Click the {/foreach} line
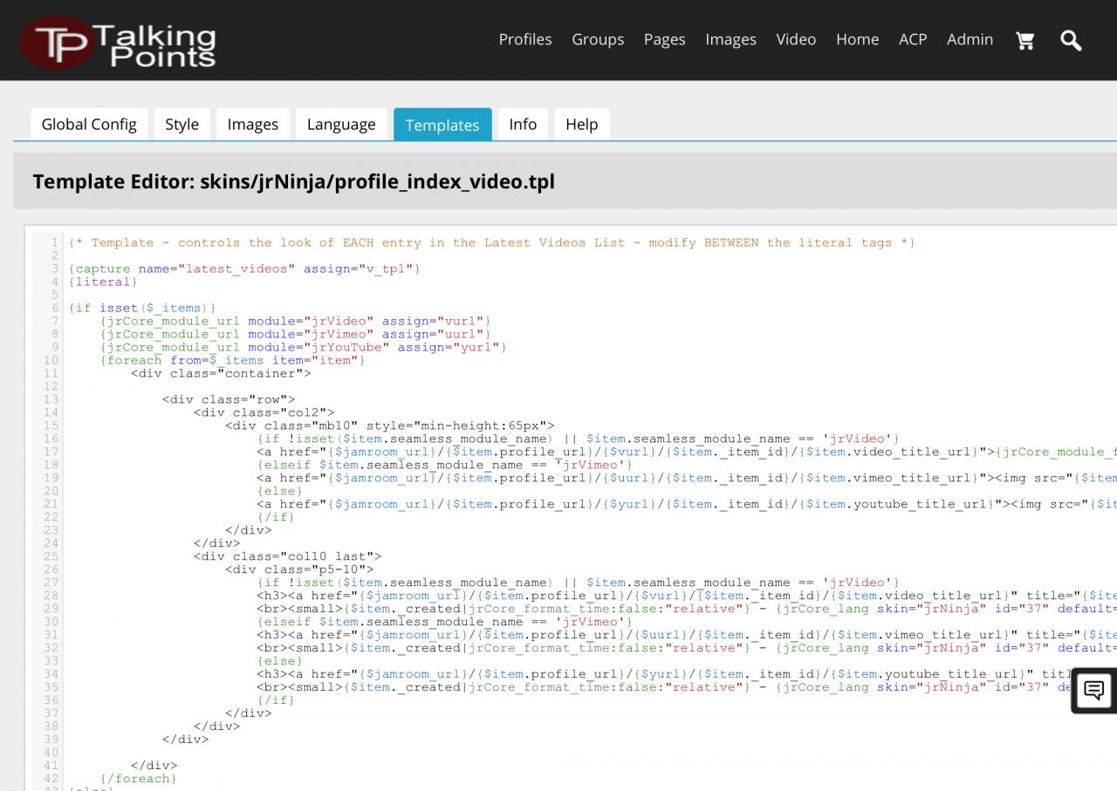Image resolution: width=1117 pixels, height=791 pixels. pyautogui.click(x=139, y=779)
